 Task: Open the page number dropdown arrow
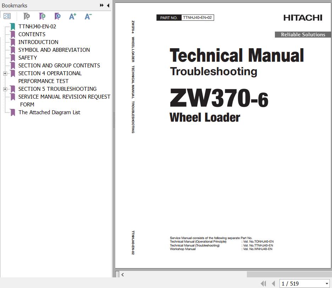tap(327, 283)
